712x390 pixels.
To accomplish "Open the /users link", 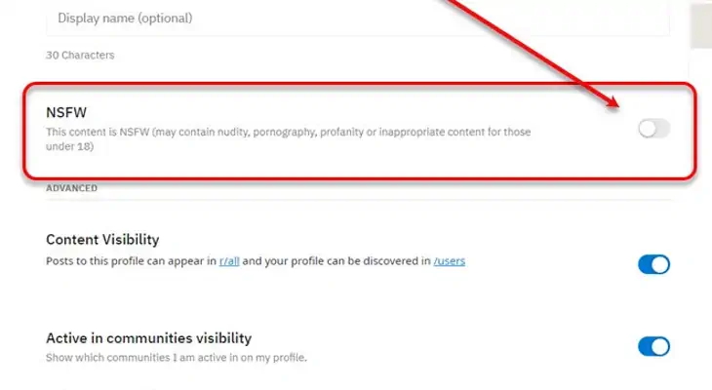I will pyautogui.click(x=449, y=261).
